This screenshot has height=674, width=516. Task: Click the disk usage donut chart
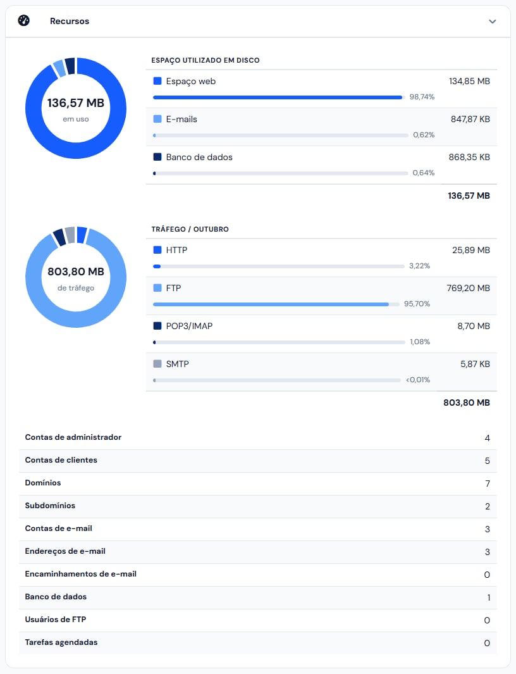(76, 108)
